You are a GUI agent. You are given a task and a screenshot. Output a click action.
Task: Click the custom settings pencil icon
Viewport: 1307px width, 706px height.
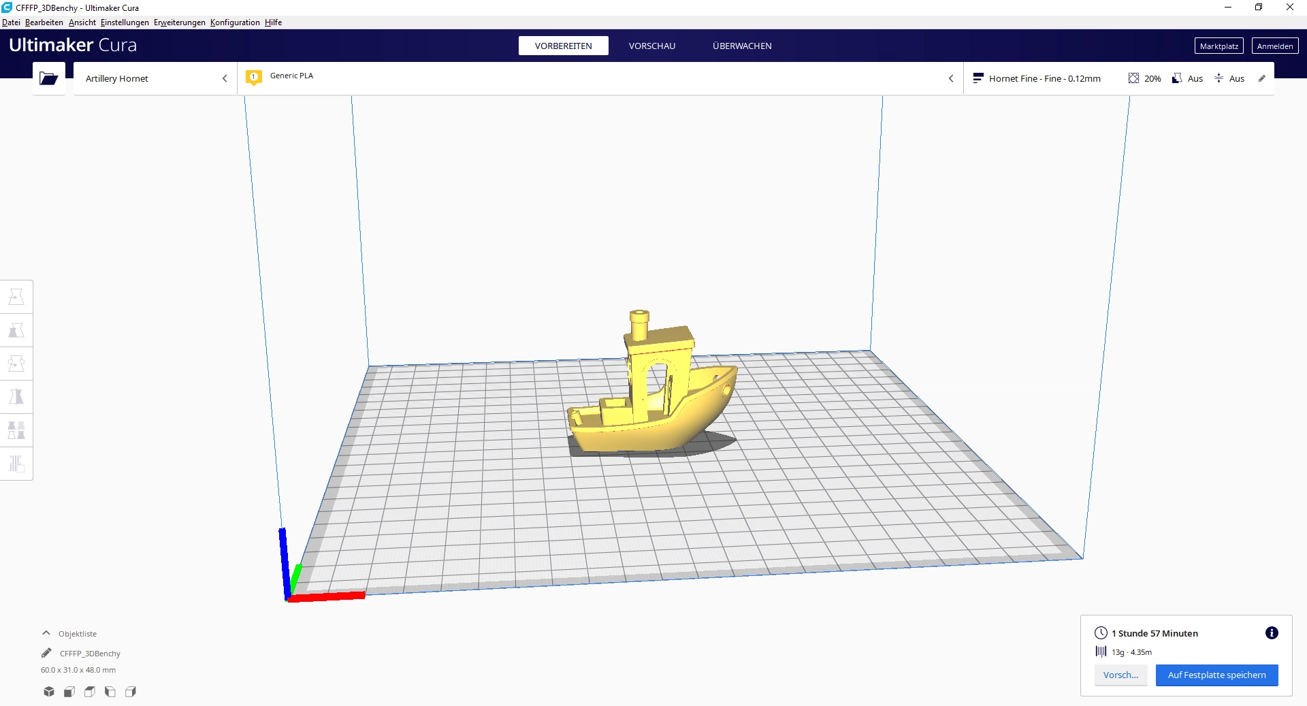point(1262,78)
